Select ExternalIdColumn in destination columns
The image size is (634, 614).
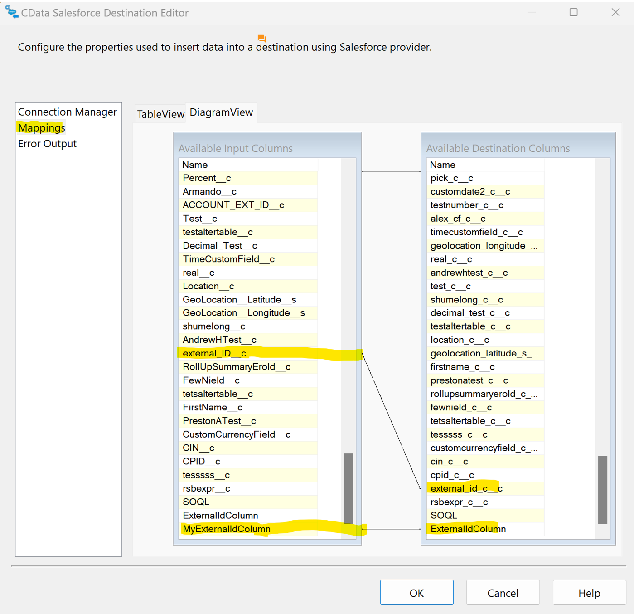tap(468, 529)
